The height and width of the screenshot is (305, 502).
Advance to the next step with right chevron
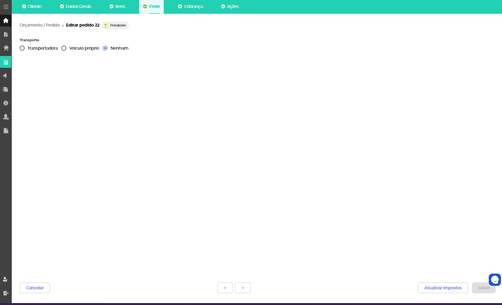click(243, 288)
